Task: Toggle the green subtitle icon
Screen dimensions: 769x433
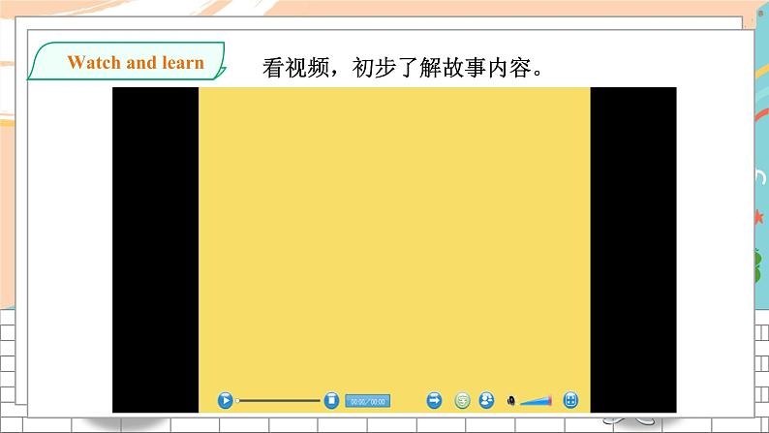Action: click(x=462, y=401)
